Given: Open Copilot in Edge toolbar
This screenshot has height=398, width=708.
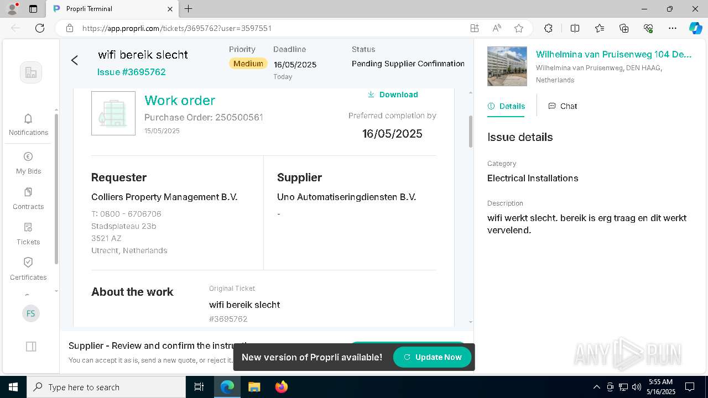Looking at the screenshot, I should pyautogui.click(x=695, y=28).
